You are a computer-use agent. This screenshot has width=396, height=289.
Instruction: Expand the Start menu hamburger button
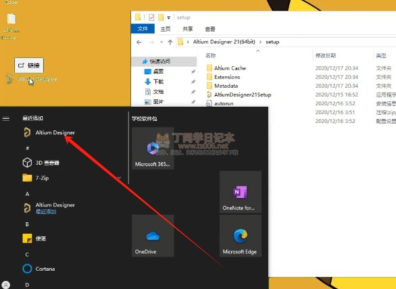(x=6, y=118)
